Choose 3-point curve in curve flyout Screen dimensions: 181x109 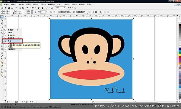pyautogui.click(x=13, y=49)
